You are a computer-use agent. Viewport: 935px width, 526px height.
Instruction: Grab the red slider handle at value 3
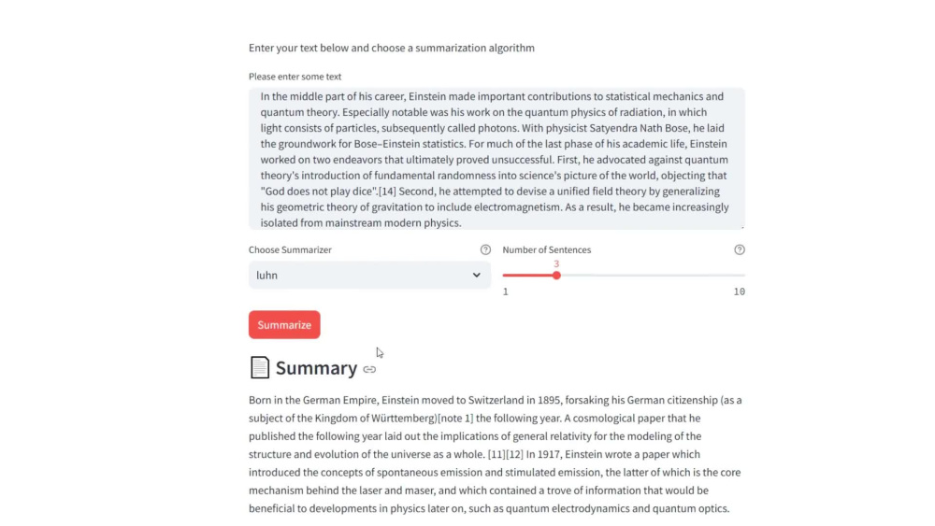[556, 276]
